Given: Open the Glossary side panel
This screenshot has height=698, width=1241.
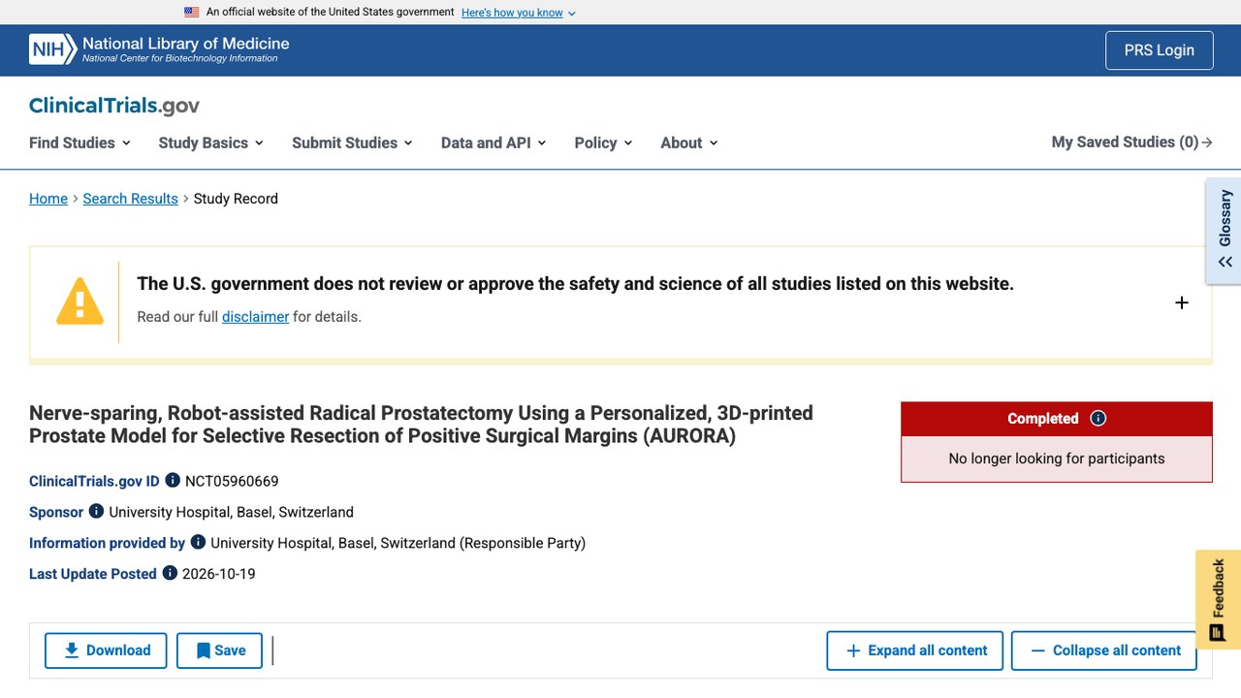Looking at the screenshot, I should 1225,231.
